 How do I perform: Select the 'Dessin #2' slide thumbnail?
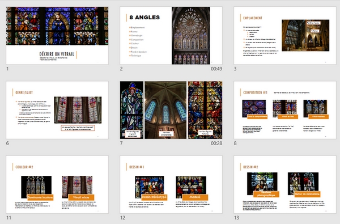(x=285, y=184)
